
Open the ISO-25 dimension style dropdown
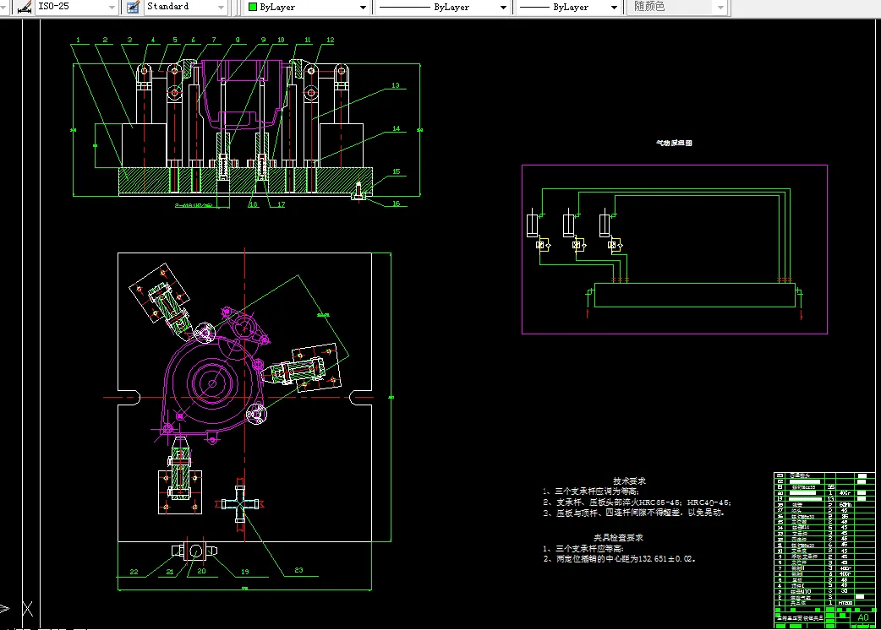pyautogui.click(x=112, y=7)
